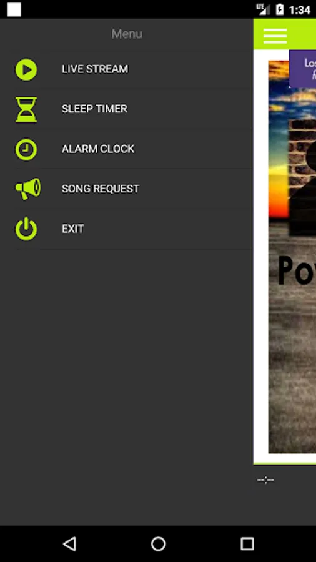The height and width of the screenshot is (562, 316).
Task: Tap the battery icon in status bar
Action: [x=279, y=9]
